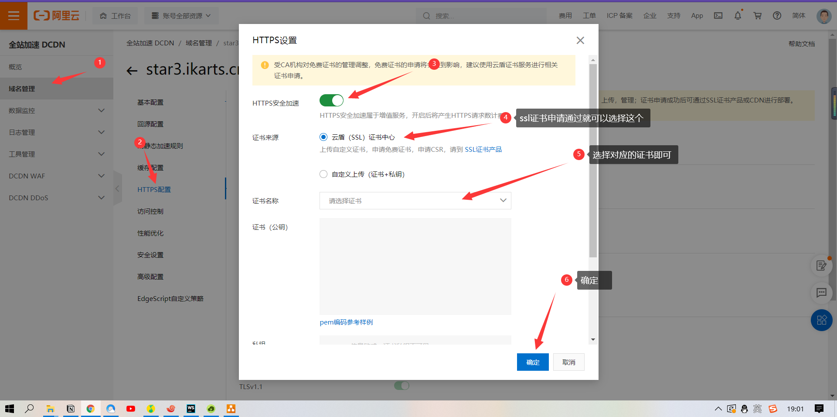Click the 域名管理 breadcrumb link
The image size is (837, 417).
198,43
